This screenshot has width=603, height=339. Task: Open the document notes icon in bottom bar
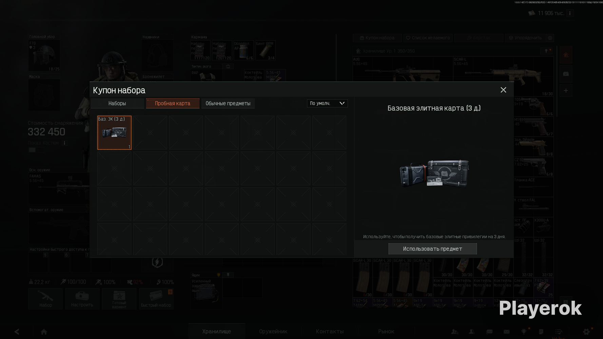[x=541, y=332]
